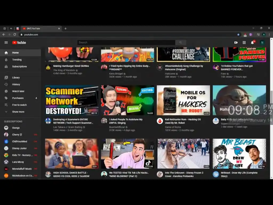The height and width of the screenshot is (205, 273).
Task: Open the YouTube apps grid
Action: coord(244,42)
